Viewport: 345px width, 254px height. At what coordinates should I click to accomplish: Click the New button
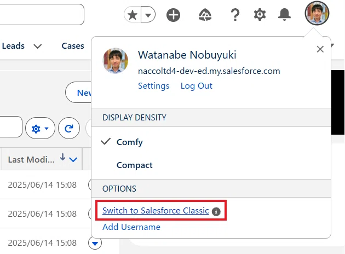click(x=78, y=93)
